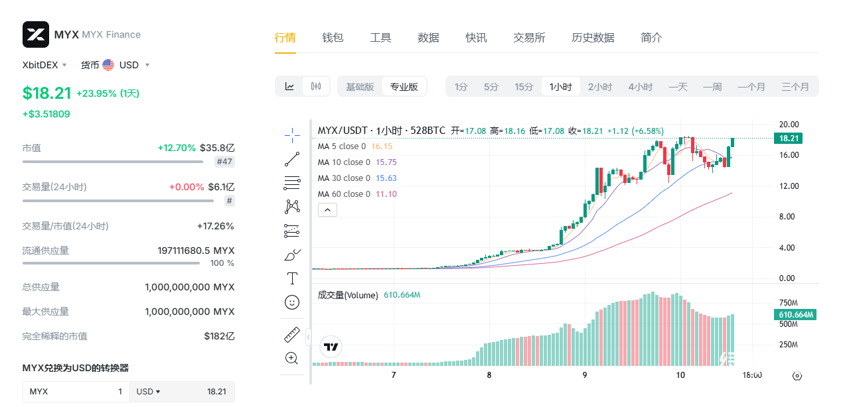This screenshot has width=853, height=407.
Task: Switch to candlestick chart view
Action: [x=316, y=86]
